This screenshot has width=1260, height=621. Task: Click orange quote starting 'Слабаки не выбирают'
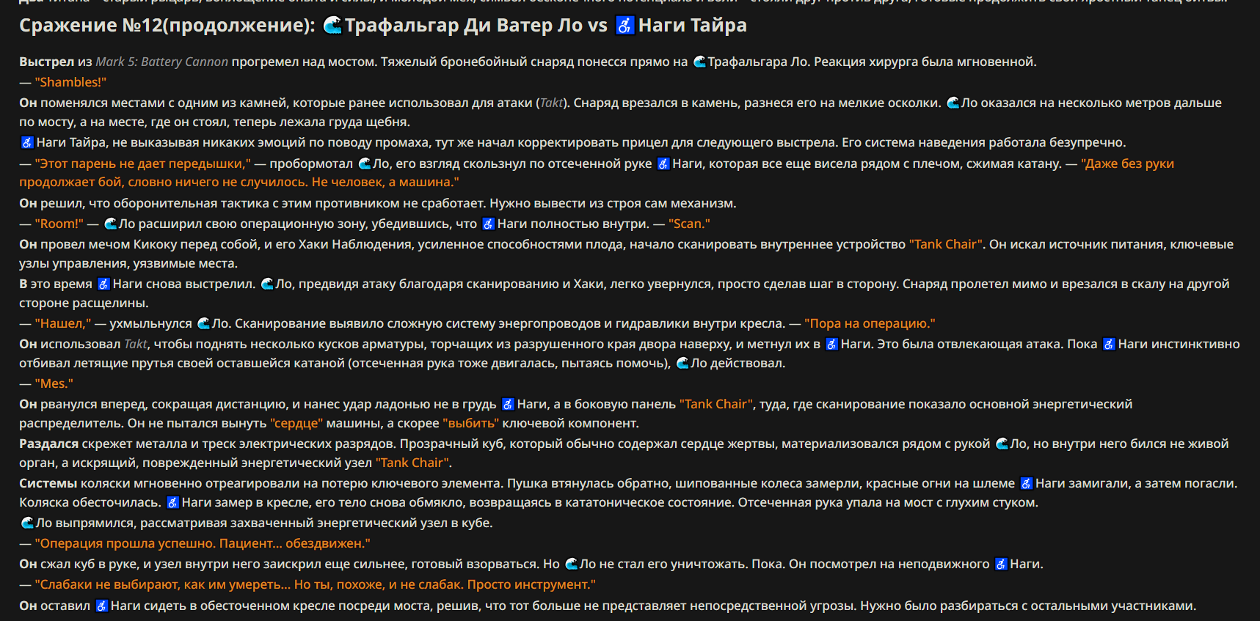coord(315,584)
